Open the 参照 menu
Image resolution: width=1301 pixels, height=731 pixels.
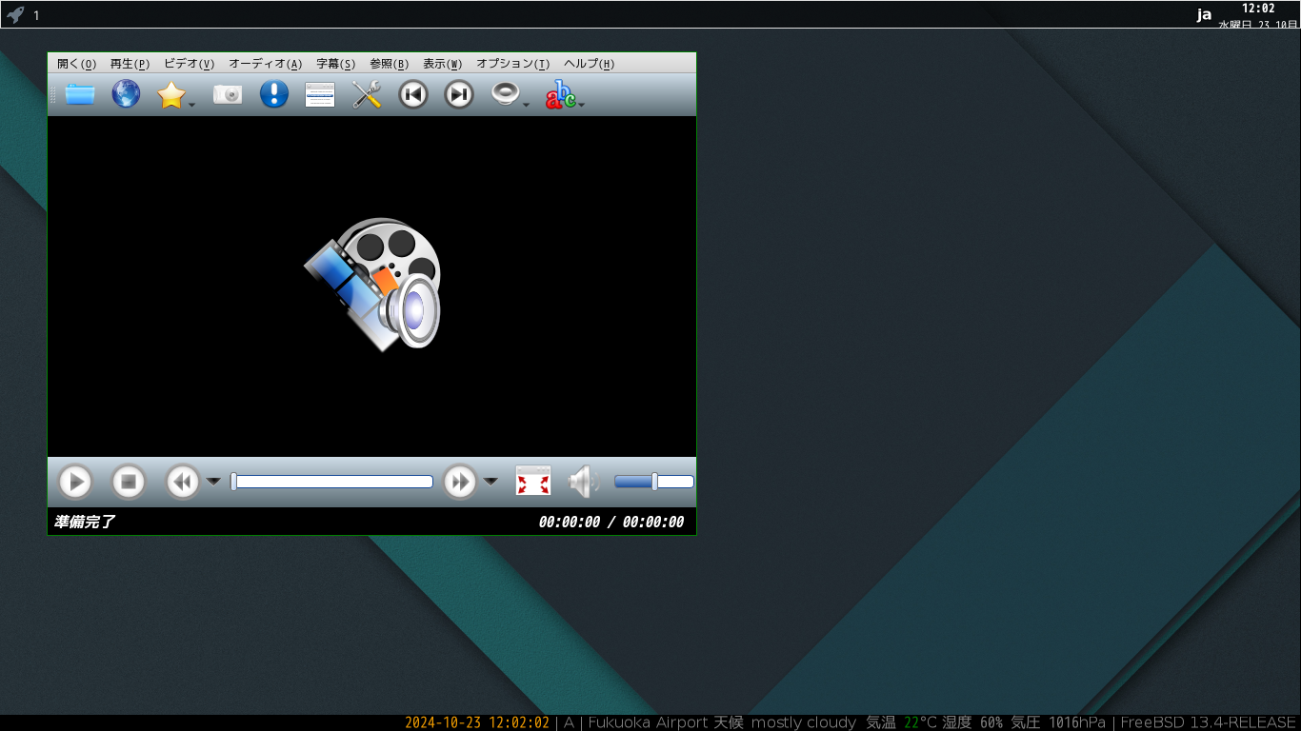[389, 64]
